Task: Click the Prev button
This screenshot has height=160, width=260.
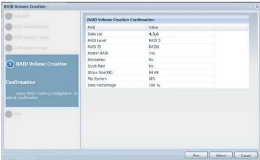Action: pos(196,155)
